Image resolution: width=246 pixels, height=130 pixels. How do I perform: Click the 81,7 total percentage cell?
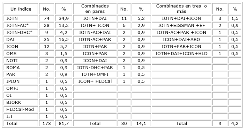pyautogui.click(x=60, y=123)
